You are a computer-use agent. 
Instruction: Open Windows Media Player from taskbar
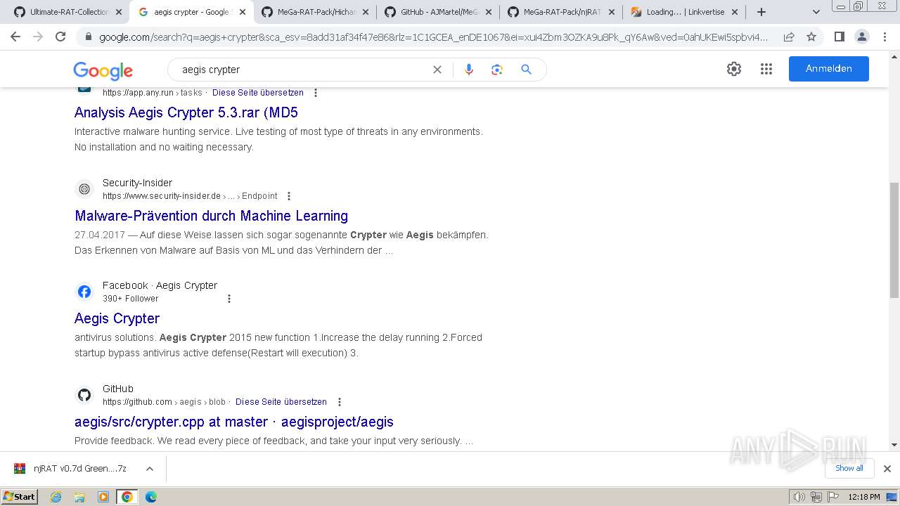[103, 497]
